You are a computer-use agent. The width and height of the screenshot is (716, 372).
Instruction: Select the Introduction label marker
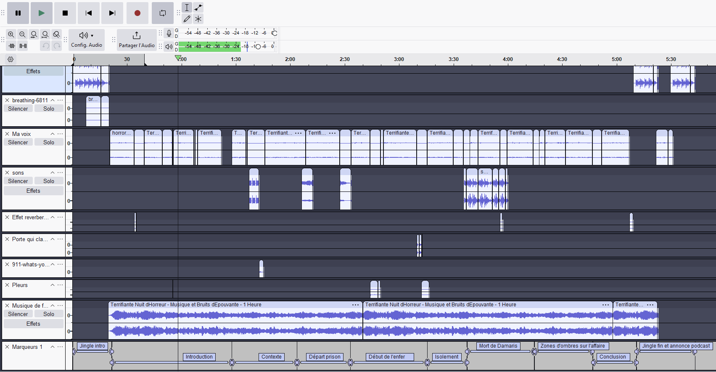click(199, 357)
